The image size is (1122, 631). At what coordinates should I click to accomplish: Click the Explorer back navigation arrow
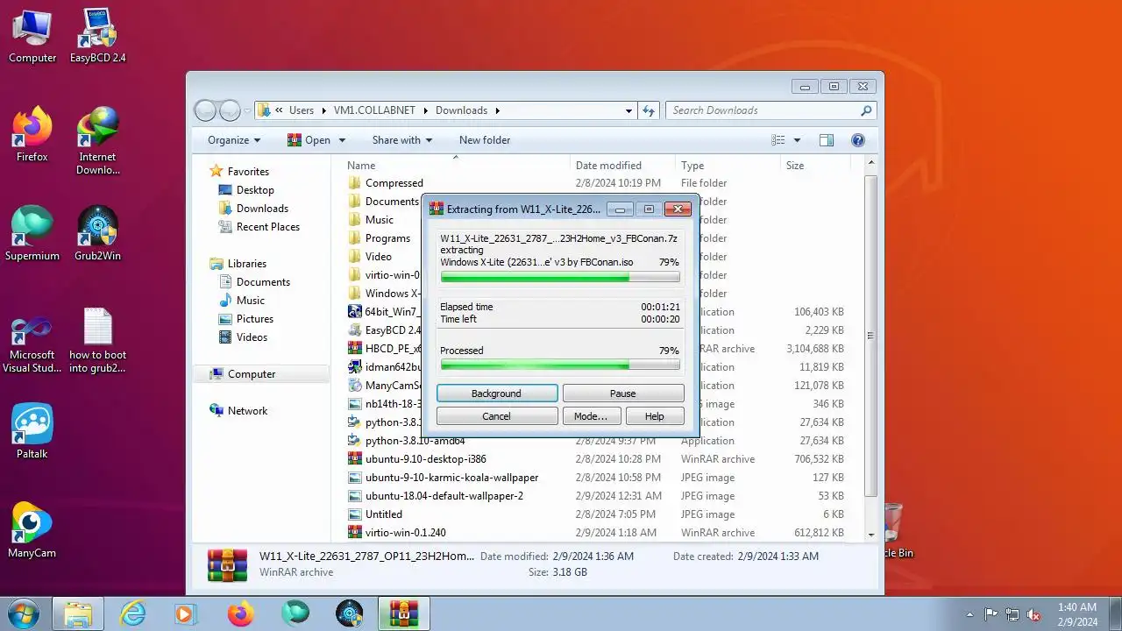coord(205,110)
